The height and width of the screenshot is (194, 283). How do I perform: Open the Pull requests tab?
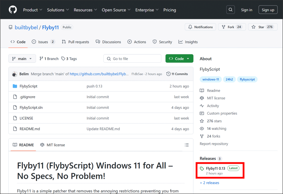(75, 42)
